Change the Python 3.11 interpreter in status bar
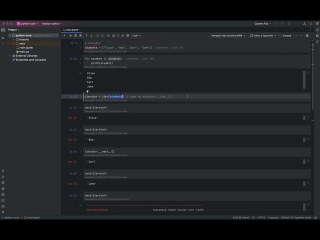320x240 pixels. [296, 217]
